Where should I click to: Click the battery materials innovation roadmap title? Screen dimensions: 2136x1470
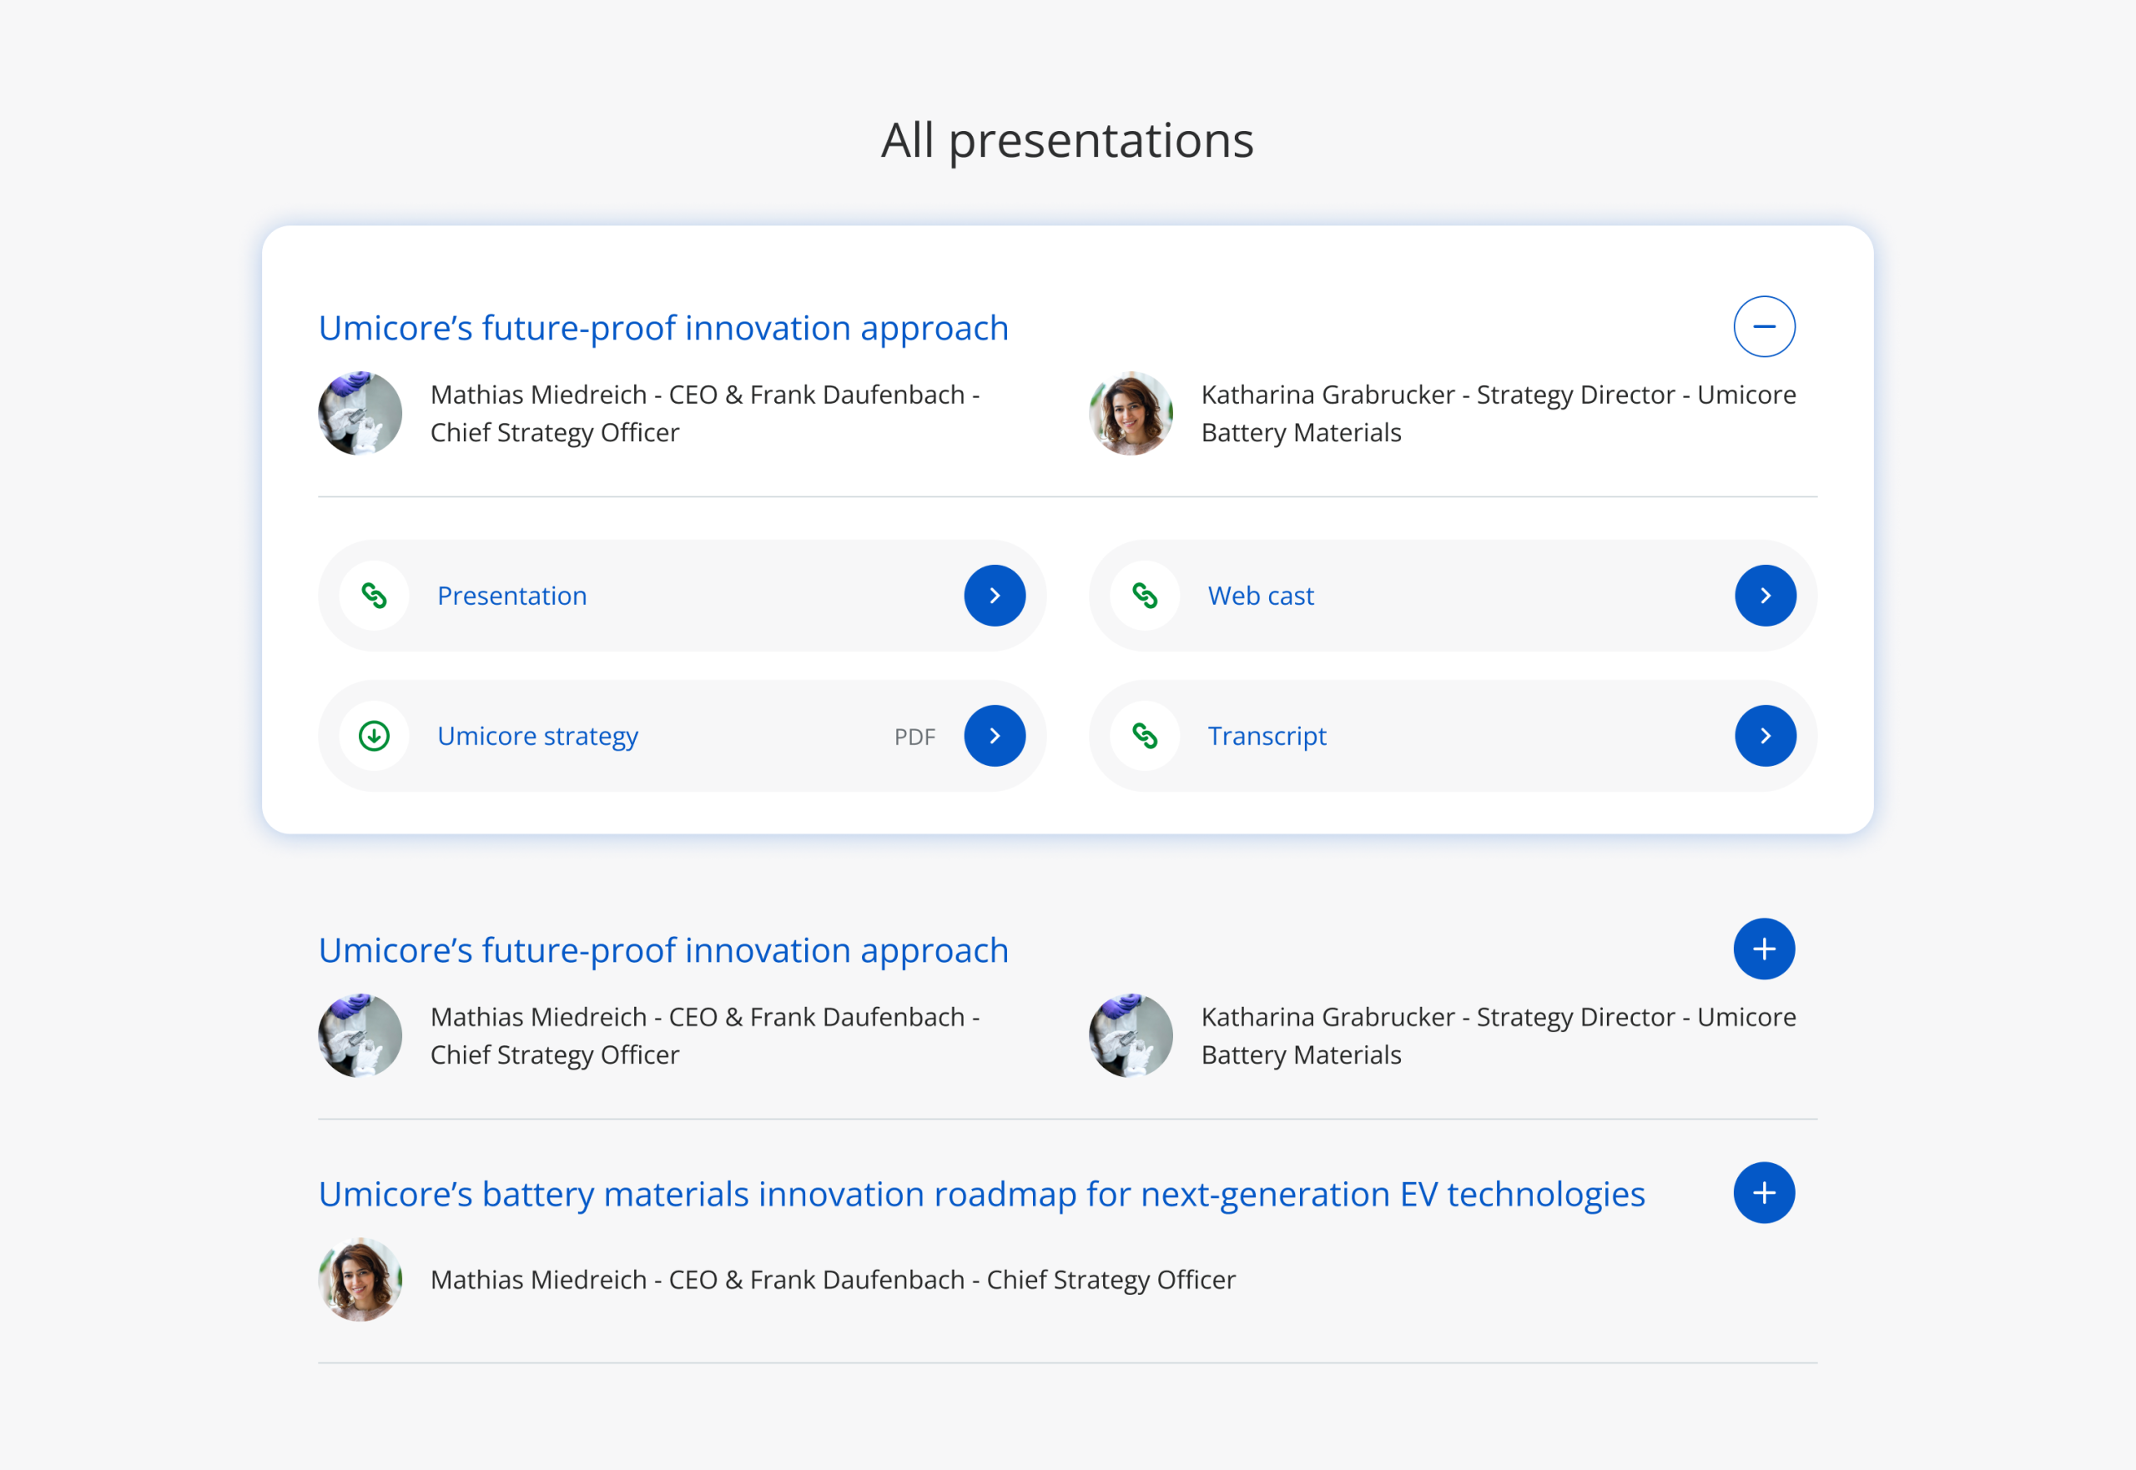click(981, 1194)
